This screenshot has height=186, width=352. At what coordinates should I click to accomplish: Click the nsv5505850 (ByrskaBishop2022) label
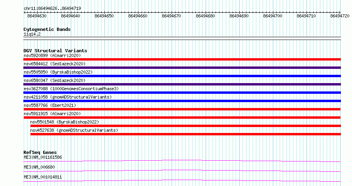point(58,72)
